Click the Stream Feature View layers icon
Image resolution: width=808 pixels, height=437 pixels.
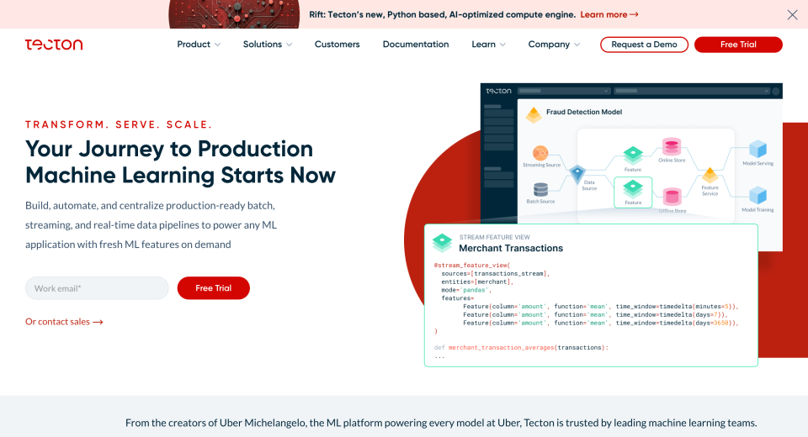tap(442, 243)
